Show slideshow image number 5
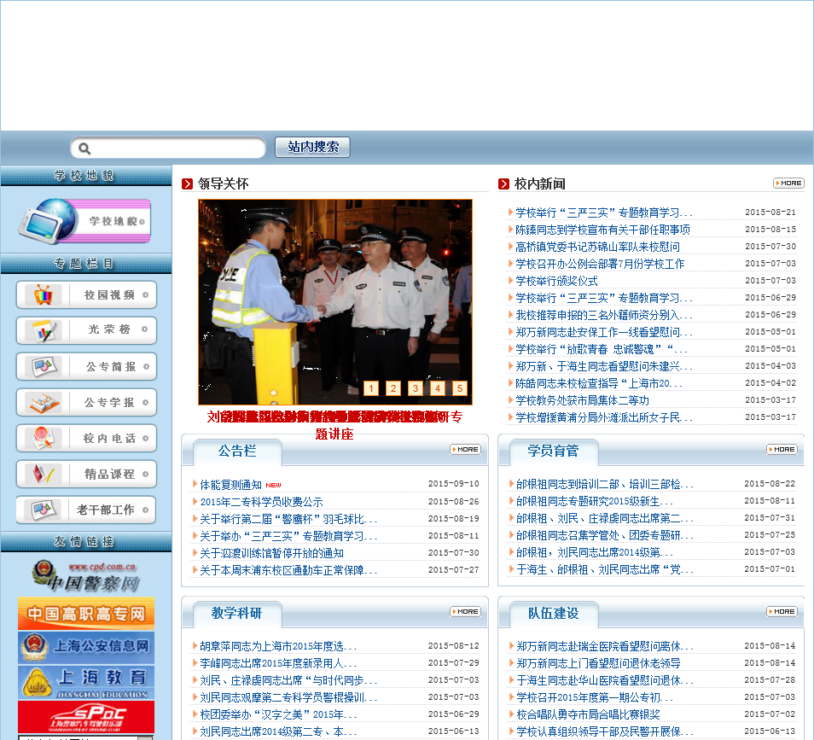The width and height of the screenshot is (814, 740). 460,388
